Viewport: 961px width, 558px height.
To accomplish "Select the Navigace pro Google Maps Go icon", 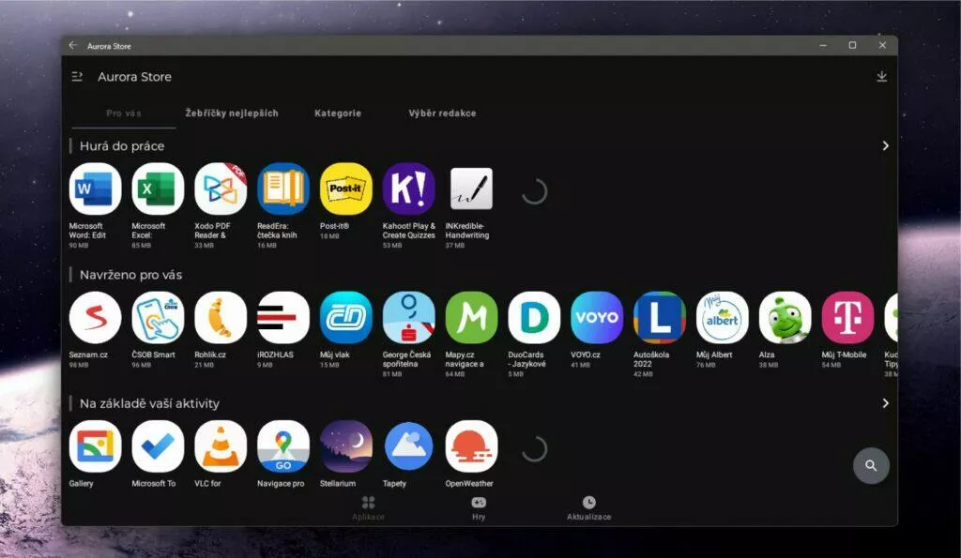I will pos(283,445).
